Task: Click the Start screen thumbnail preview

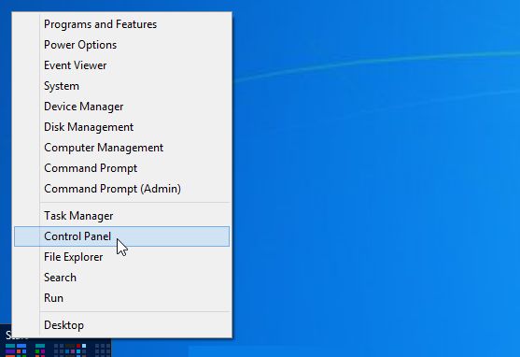Action: pyautogui.click(x=55, y=348)
